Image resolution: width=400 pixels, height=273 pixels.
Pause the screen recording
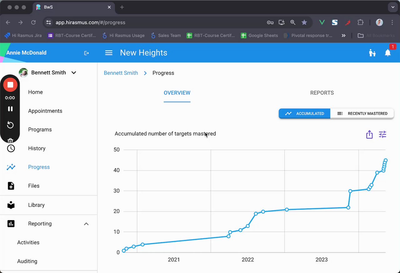(10, 109)
